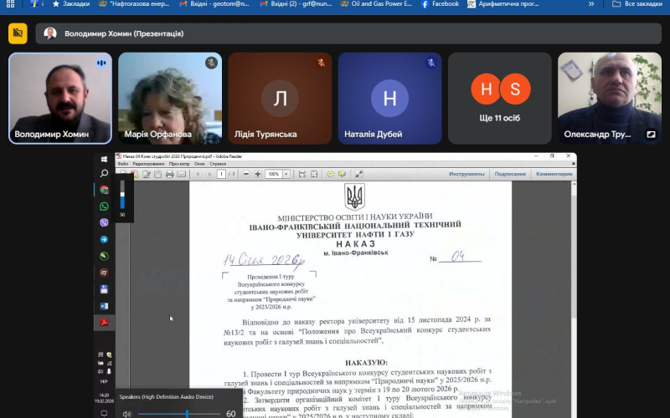Open Файл menu in Adobe Reader
670x418 pixels.
(x=122, y=164)
